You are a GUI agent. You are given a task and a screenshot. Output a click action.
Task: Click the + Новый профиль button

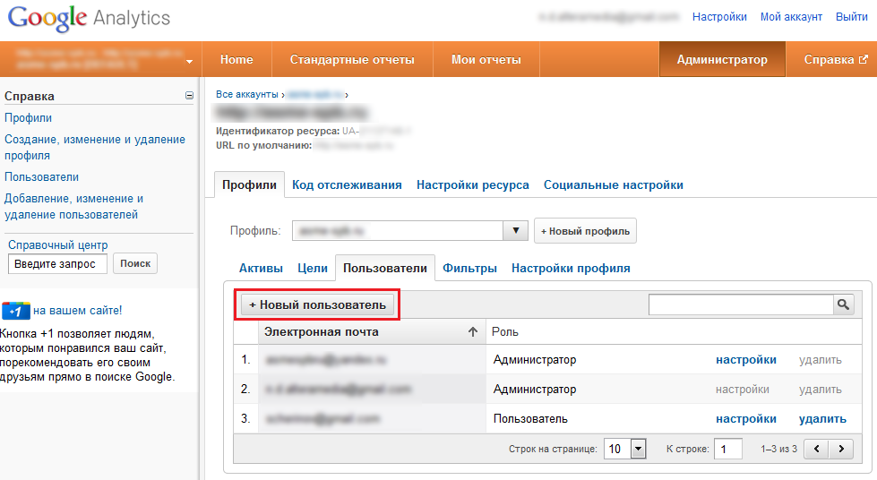585,230
